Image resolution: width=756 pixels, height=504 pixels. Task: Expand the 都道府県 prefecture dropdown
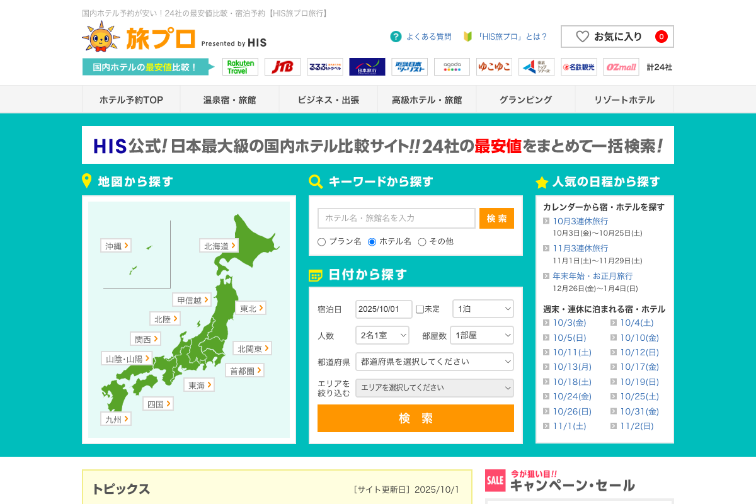pyautogui.click(x=434, y=362)
